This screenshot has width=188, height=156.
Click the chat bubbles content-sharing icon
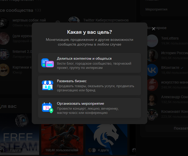pyautogui.click(x=48, y=63)
